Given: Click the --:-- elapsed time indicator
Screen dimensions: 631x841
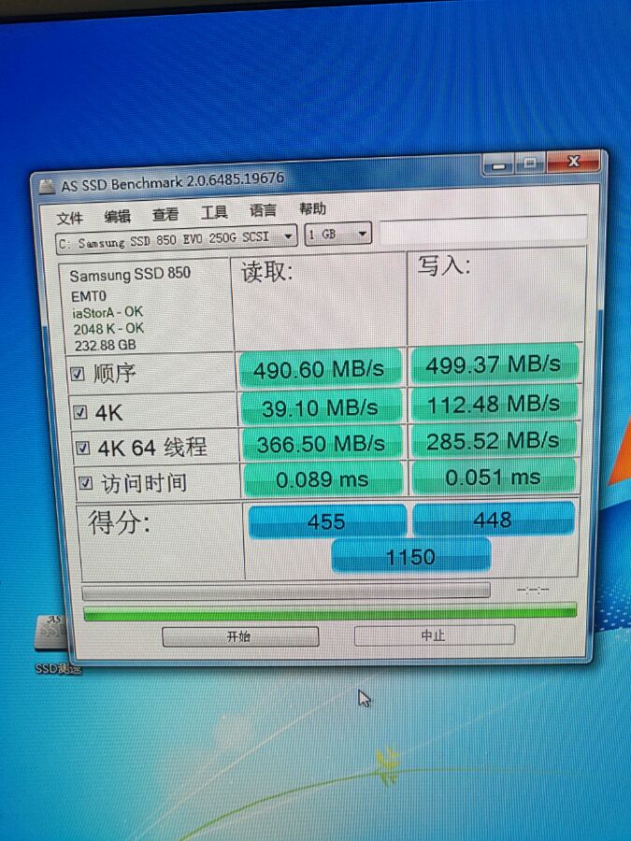Looking at the screenshot, I should 533,590.
